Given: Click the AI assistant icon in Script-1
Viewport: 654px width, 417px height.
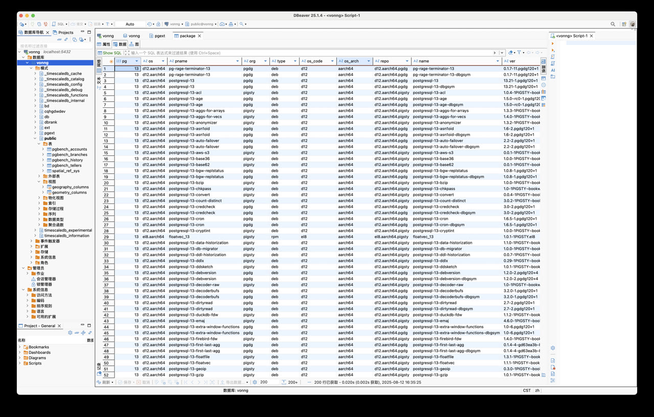Looking at the screenshot, I should (x=553, y=70).
